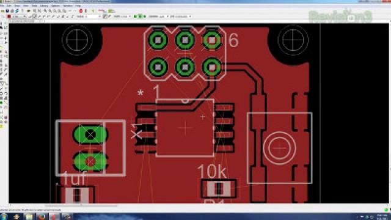Click the .1uf capacitor label

coord(72,178)
